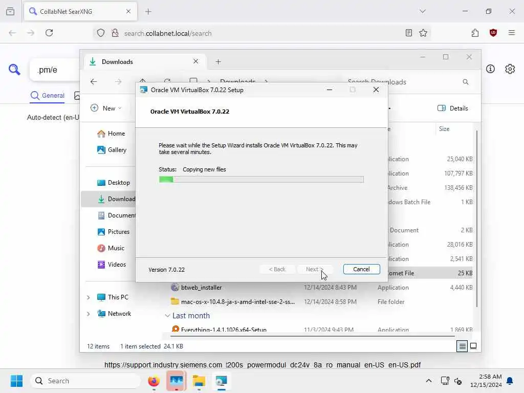The width and height of the screenshot is (524, 393).
Task: Open SearXNG preferences gear icon
Action: pyautogui.click(x=510, y=69)
